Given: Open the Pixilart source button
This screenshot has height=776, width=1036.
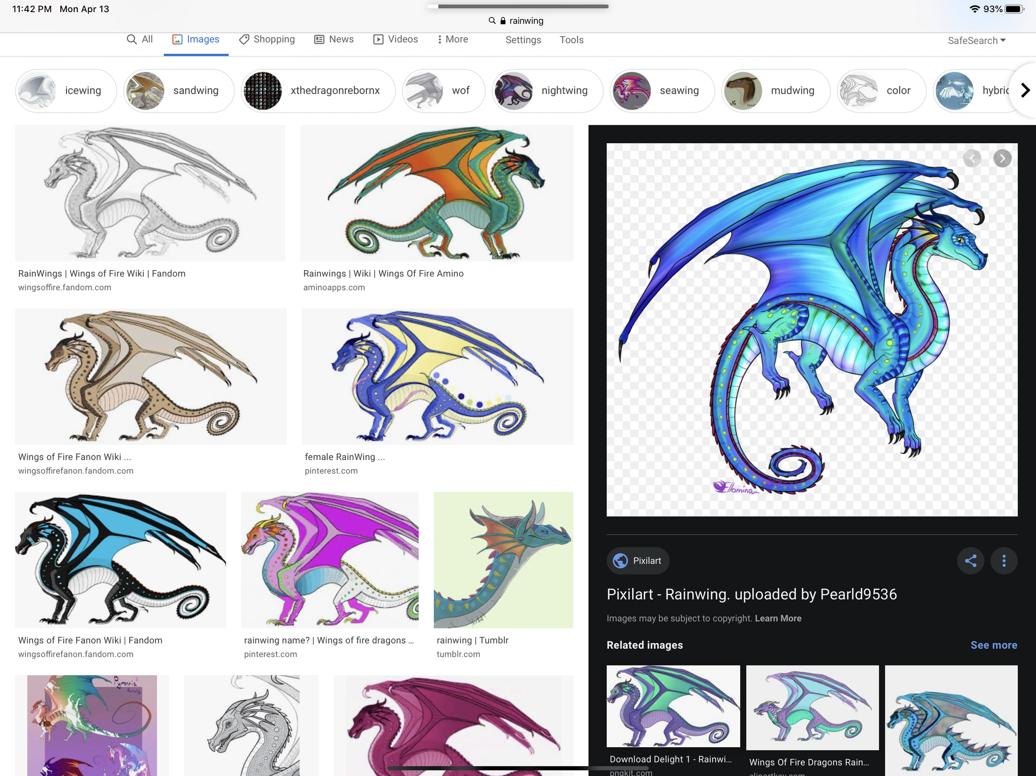Looking at the screenshot, I should 637,561.
